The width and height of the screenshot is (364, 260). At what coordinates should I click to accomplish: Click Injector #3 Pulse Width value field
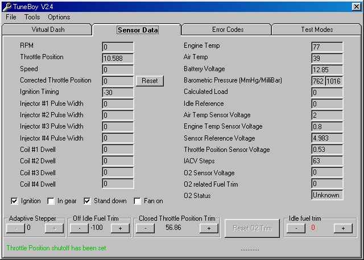(x=118, y=126)
